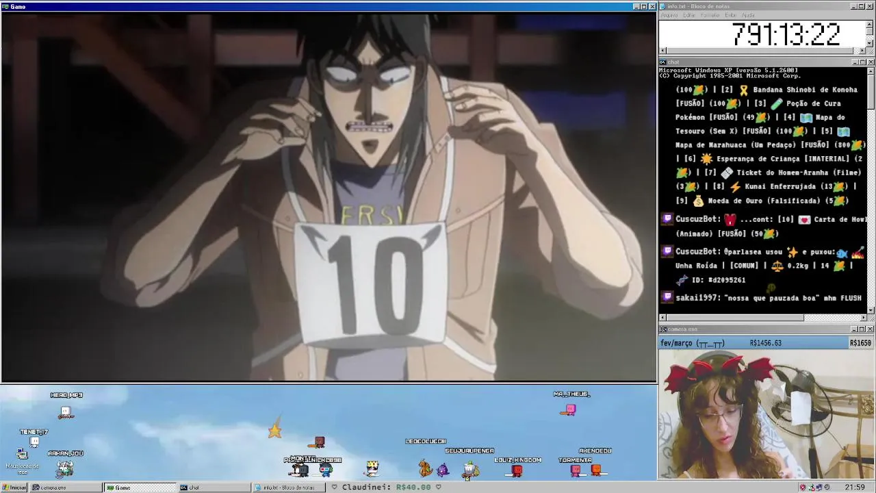Maximize the Notepad window
The height and width of the screenshot is (493, 876).
coord(862,6)
